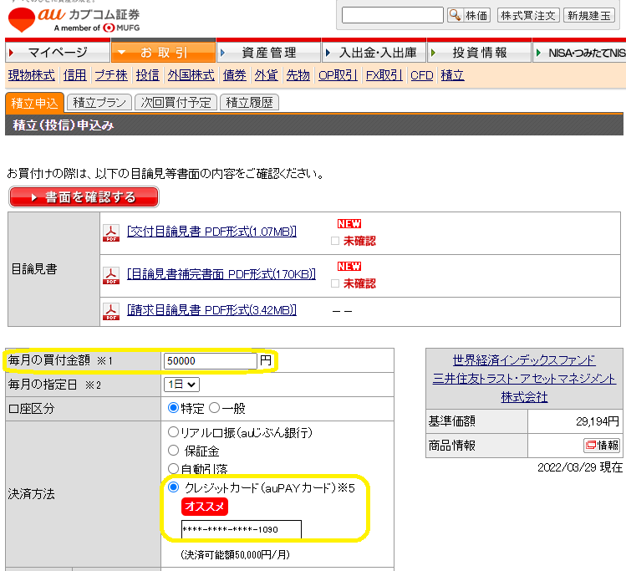Viewport: 626px width, 571px height.
Task: Go to CFD link
Action: [421, 75]
